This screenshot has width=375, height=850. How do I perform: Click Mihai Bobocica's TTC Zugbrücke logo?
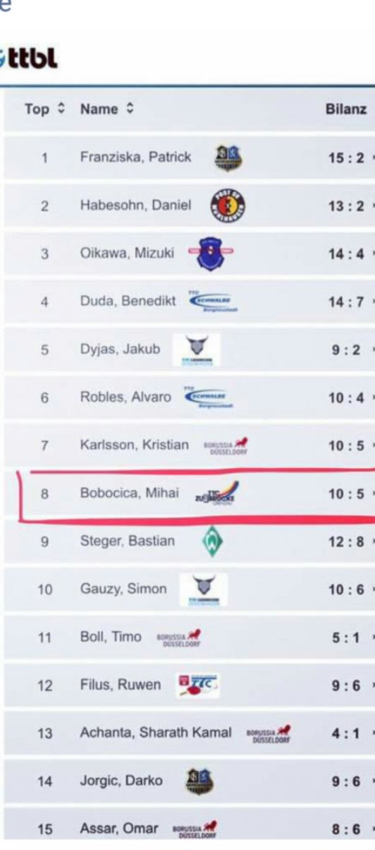(217, 494)
